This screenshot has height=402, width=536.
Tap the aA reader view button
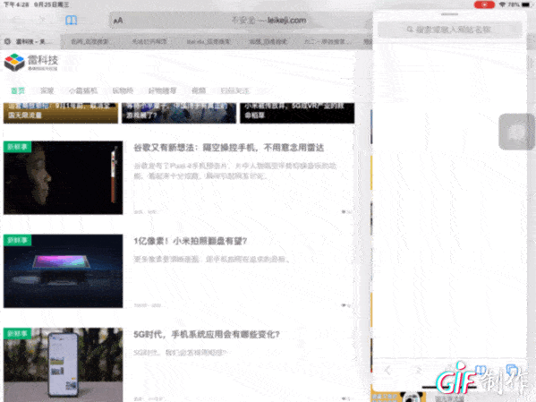pos(118,21)
